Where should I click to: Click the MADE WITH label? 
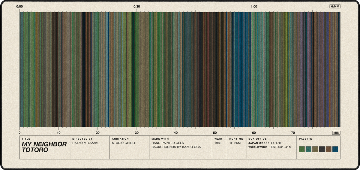[160, 139]
